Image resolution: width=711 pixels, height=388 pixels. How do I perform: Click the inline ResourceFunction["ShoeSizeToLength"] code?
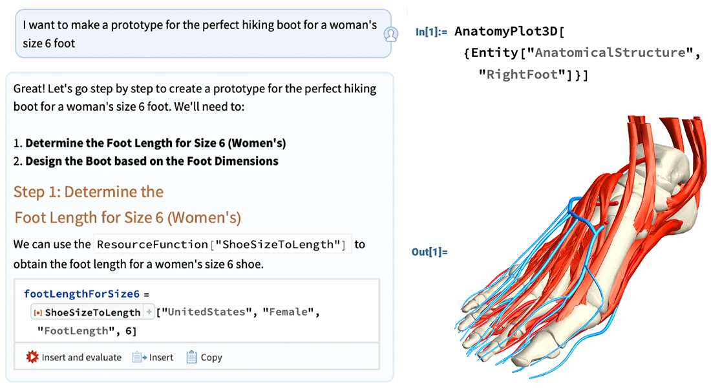pos(222,244)
